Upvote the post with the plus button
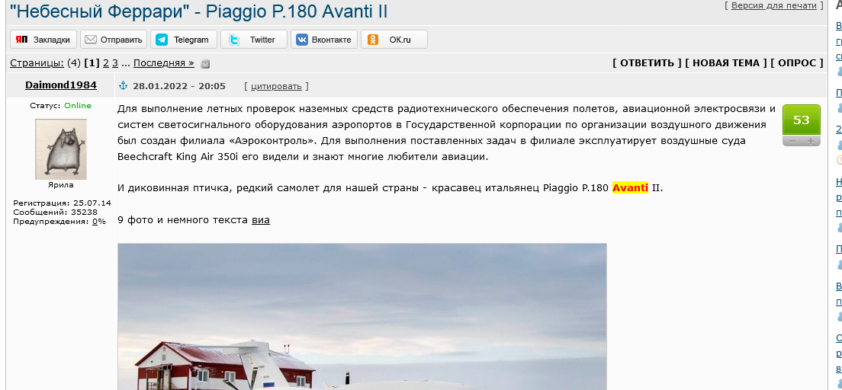 pos(811,142)
